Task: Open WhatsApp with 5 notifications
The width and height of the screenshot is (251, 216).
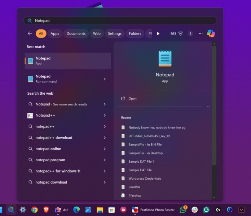Action: [x=183, y=210]
